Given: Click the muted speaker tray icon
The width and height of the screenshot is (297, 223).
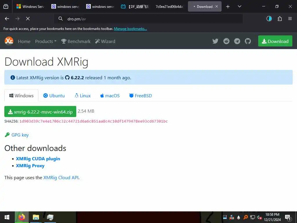Looking at the screenshot, I should coord(259,217).
